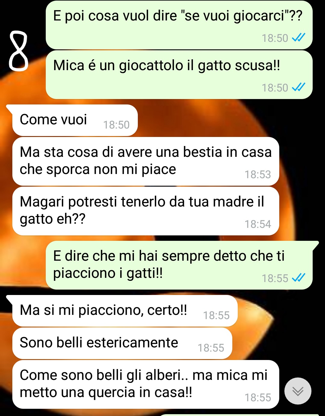The height and width of the screenshot is (416, 325).
Task: Click 18:50 timestamp next to "Come vuoi"
Action: coord(116,125)
